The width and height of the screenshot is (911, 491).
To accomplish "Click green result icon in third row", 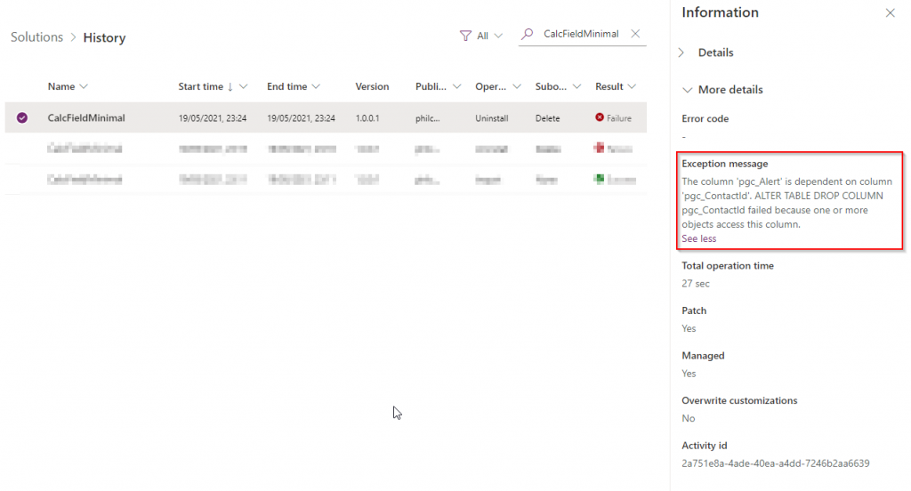I will (599, 179).
